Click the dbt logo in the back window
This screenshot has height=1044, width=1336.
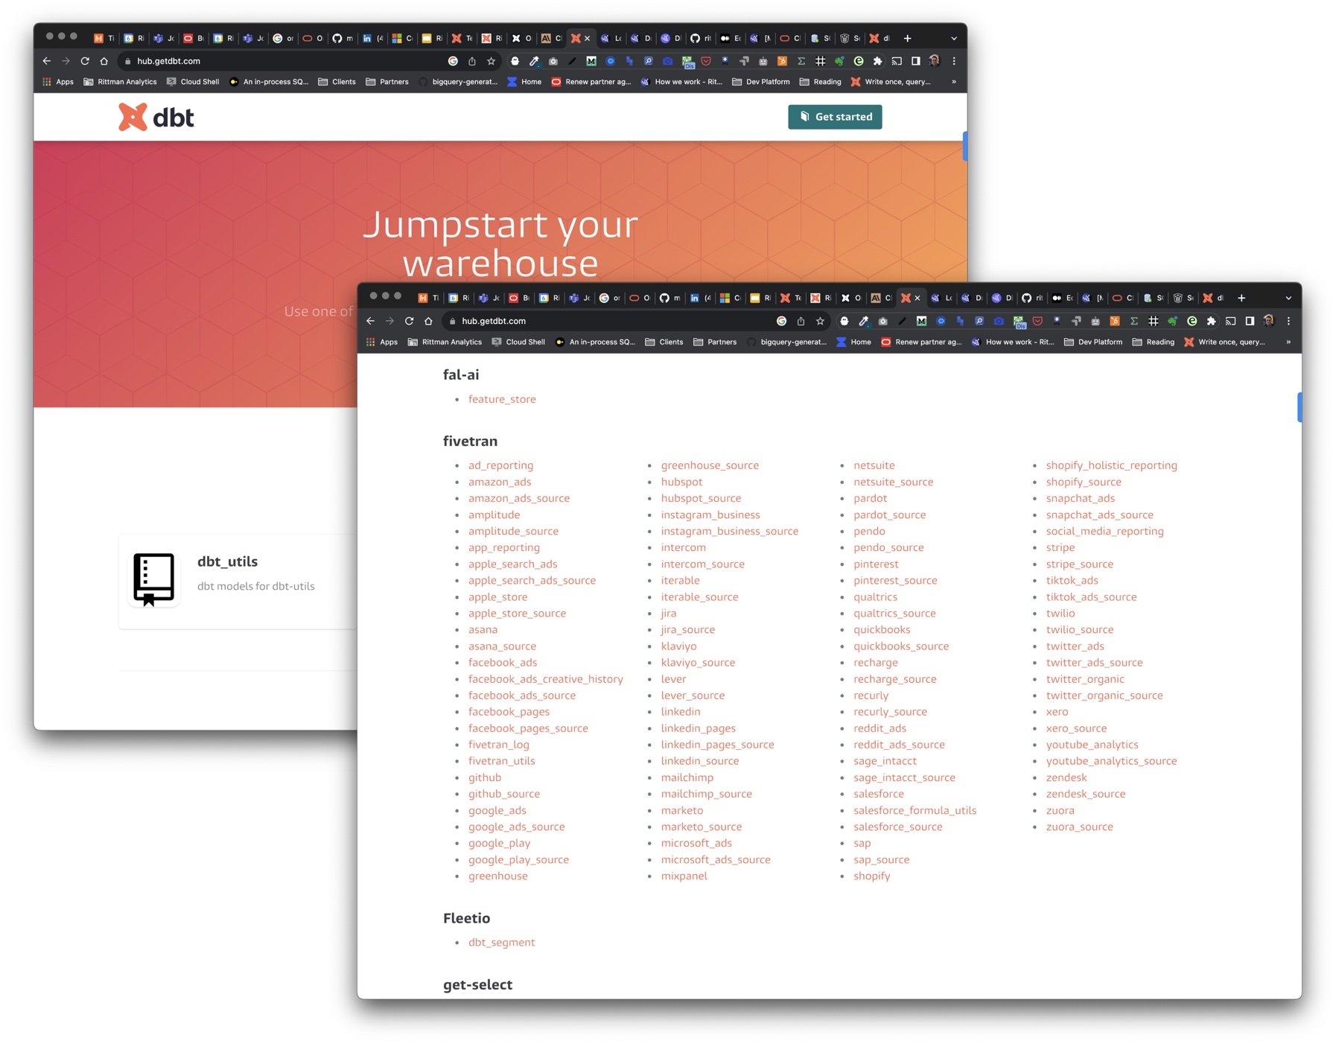point(156,117)
